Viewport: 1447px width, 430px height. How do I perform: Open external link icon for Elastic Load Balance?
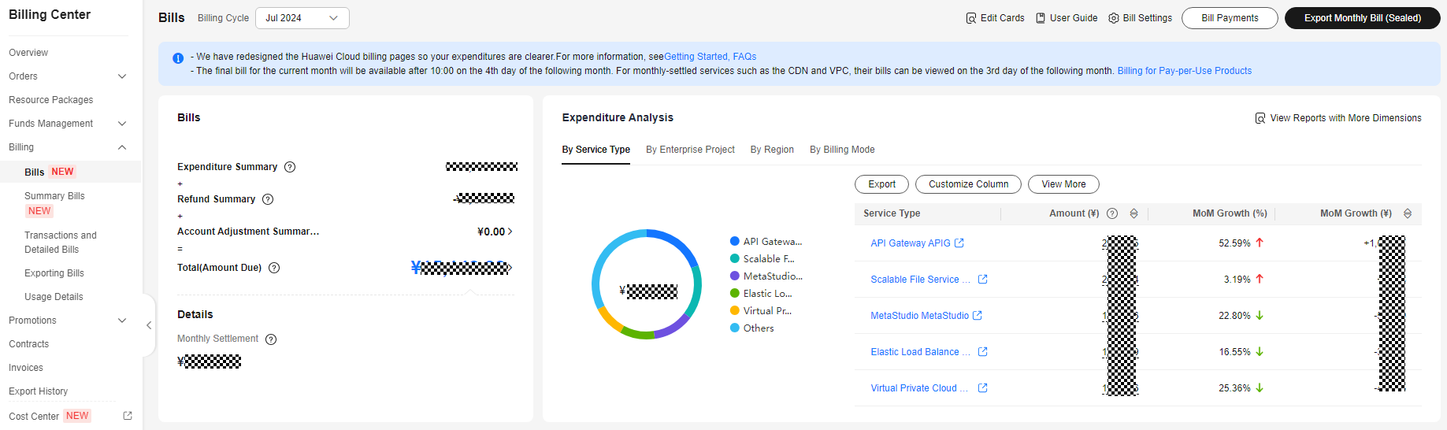click(983, 352)
